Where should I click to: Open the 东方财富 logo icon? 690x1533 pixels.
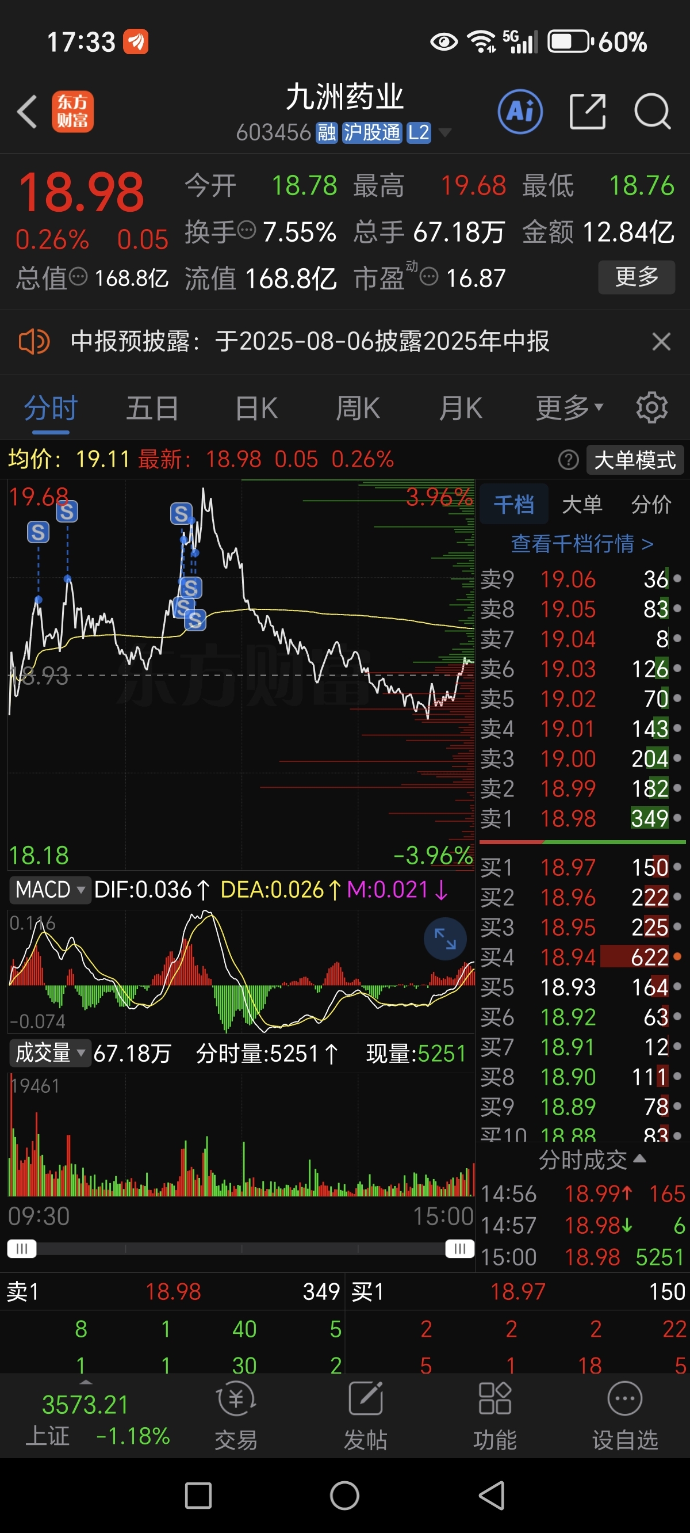pyautogui.click(x=72, y=111)
